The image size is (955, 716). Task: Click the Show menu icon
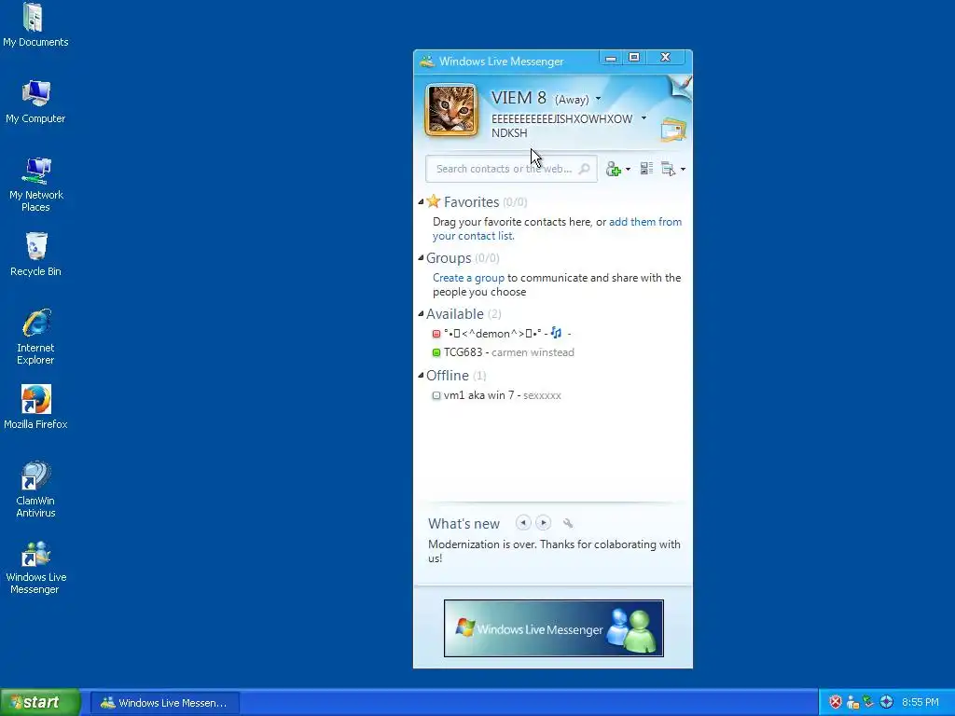(x=669, y=170)
